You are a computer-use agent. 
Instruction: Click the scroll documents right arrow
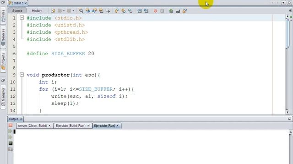click(278, 3)
